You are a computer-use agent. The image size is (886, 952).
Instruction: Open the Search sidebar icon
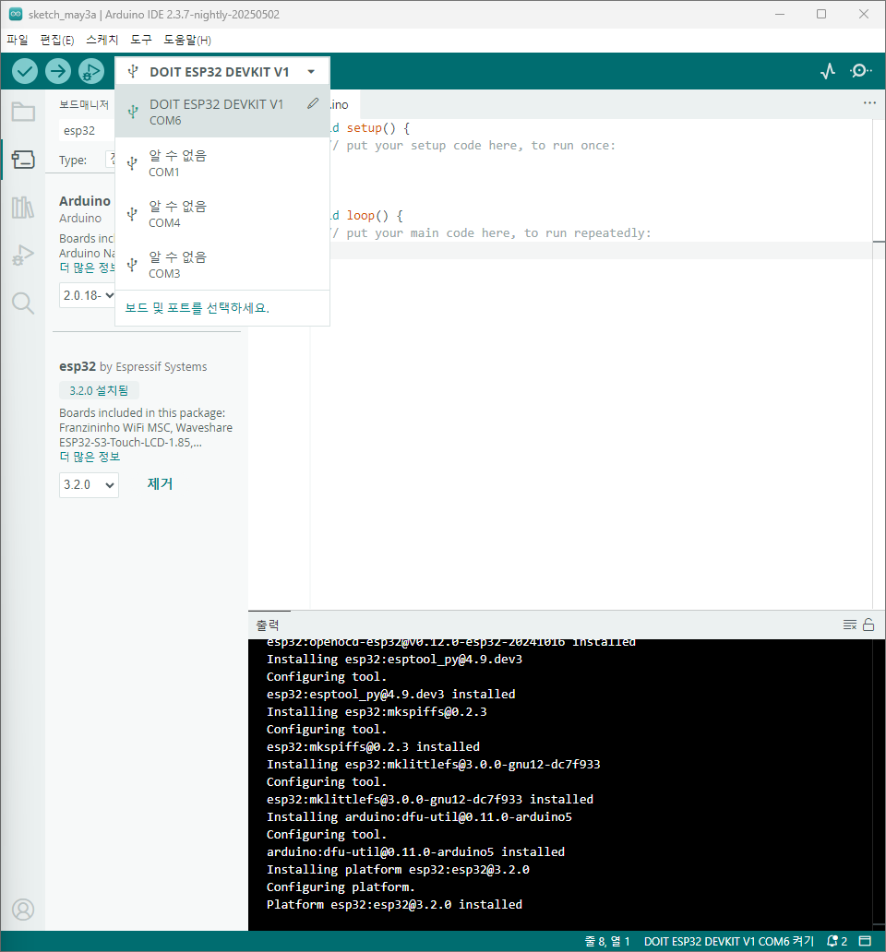[23, 303]
